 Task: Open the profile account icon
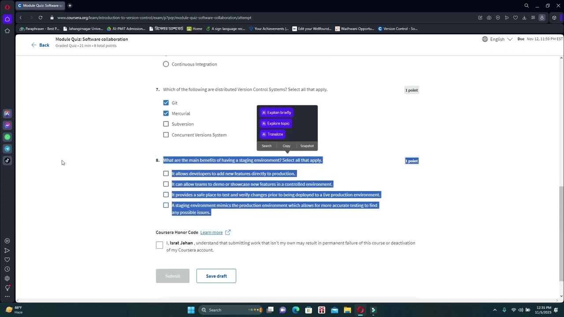tap(542, 18)
